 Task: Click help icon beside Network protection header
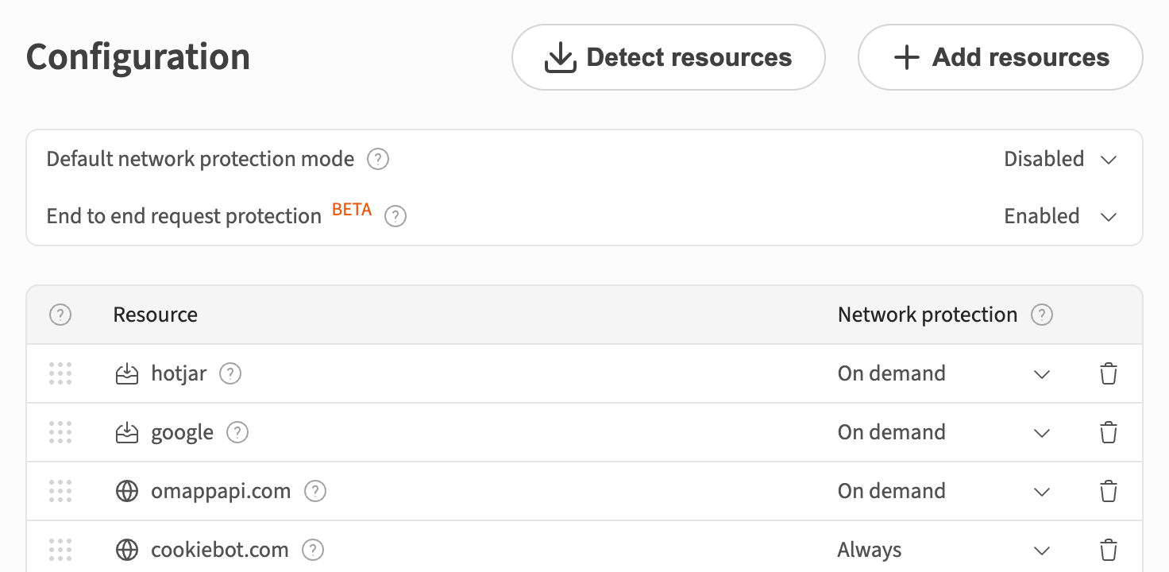(1042, 315)
